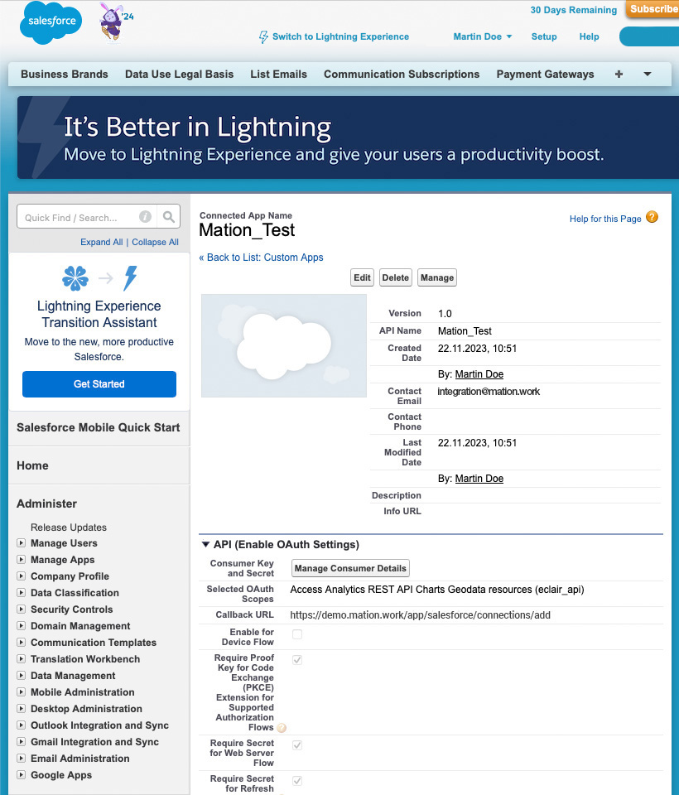The height and width of the screenshot is (795, 679).
Task: Click the blue flower Classic icon in the Transition Assistant
Action: pyautogui.click(x=75, y=278)
